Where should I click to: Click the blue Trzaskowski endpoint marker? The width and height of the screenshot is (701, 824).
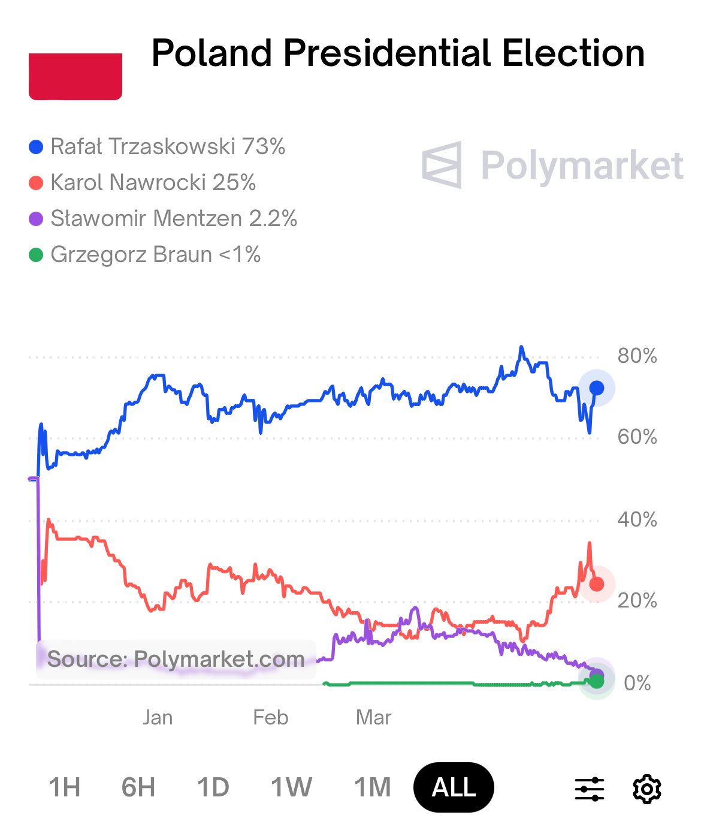[x=597, y=388]
